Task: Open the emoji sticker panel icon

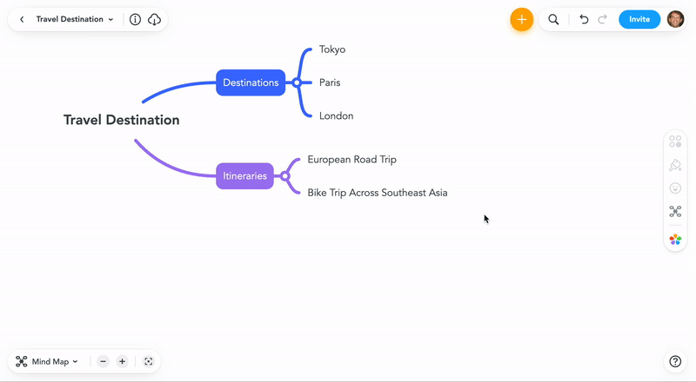Action: click(x=675, y=188)
